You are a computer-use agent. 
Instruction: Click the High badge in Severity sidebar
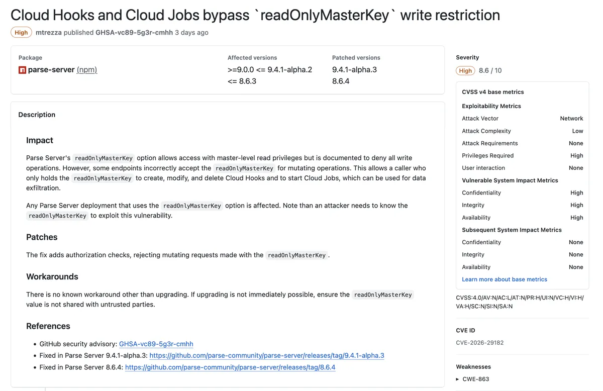click(465, 71)
